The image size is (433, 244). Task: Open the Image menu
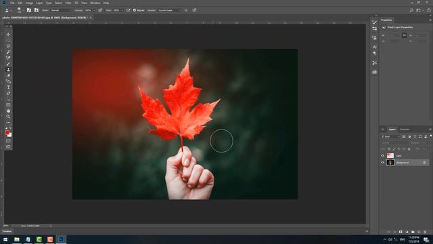tap(29, 3)
